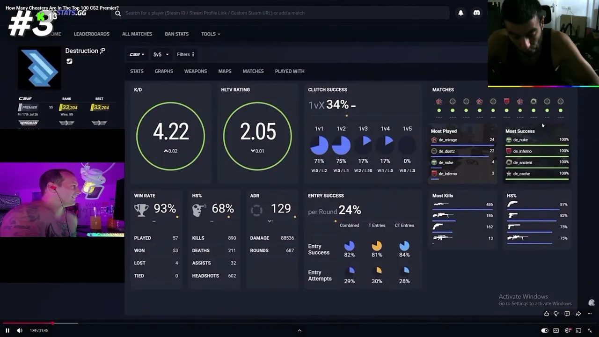This screenshot has height=337, width=599.
Task: Share the video via arrow icon
Action: pyautogui.click(x=578, y=314)
